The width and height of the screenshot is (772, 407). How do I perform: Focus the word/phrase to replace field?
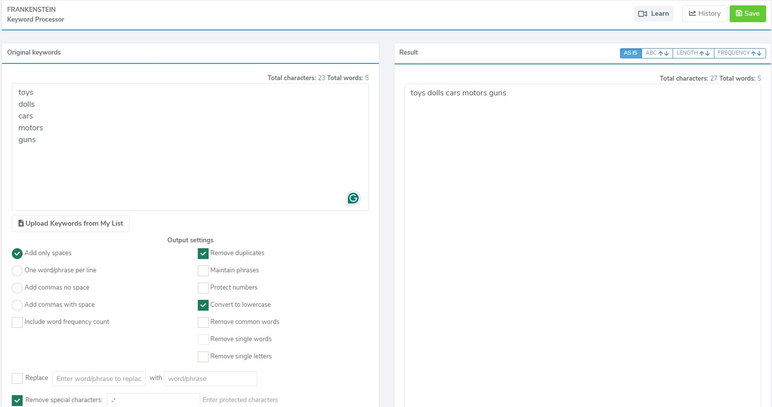(99, 378)
